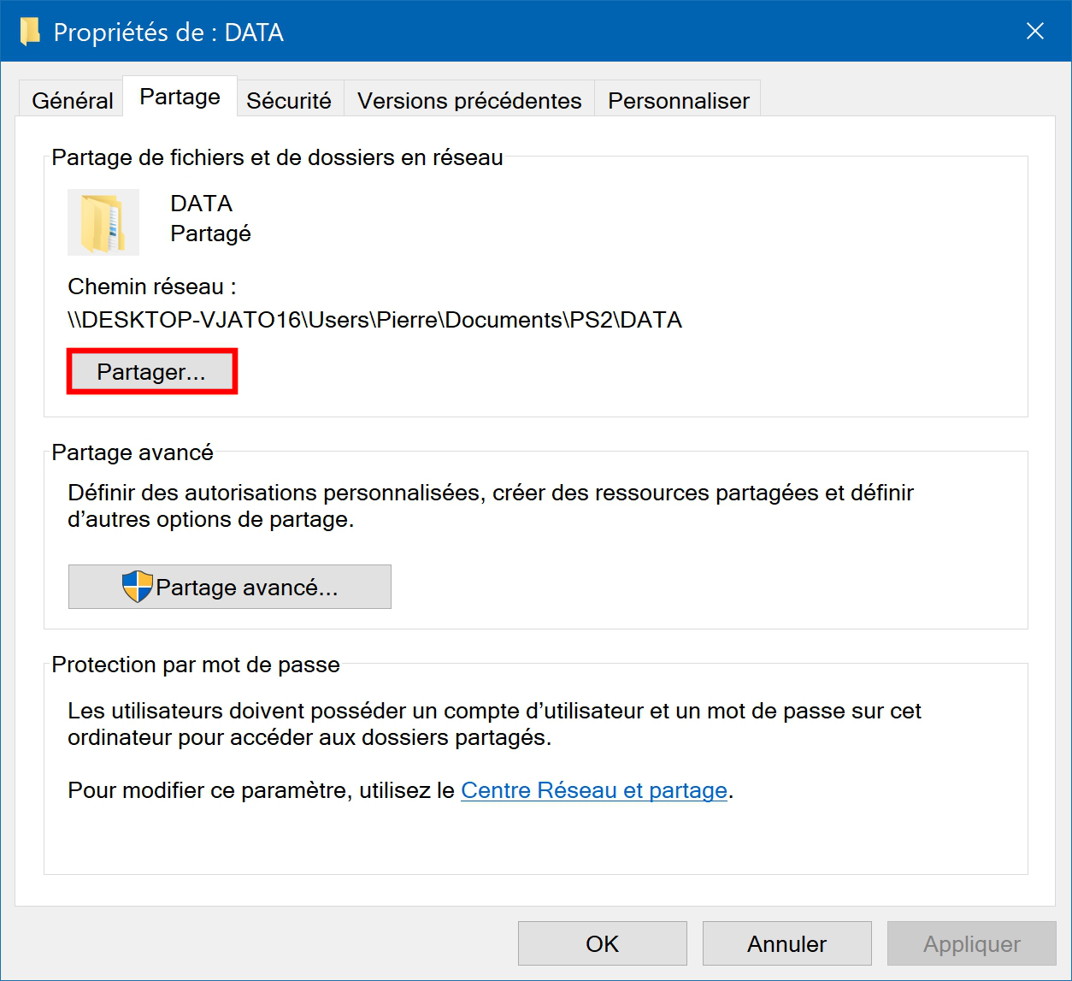Switch to the Sécurité tab

289,100
